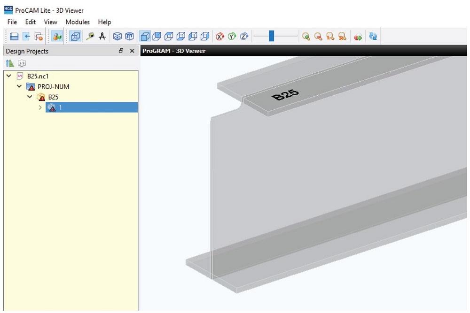Click the red-green arrow export icon
Viewport: 470px width, 313px height.
click(x=358, y=37)
